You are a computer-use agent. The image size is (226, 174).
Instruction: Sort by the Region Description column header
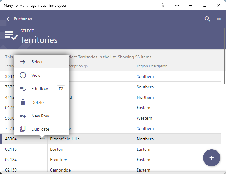(x=152, y=66)
